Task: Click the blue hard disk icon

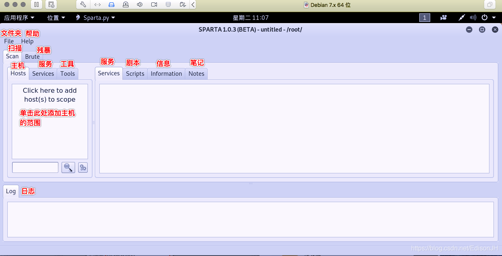Action: tap(112, 5)
